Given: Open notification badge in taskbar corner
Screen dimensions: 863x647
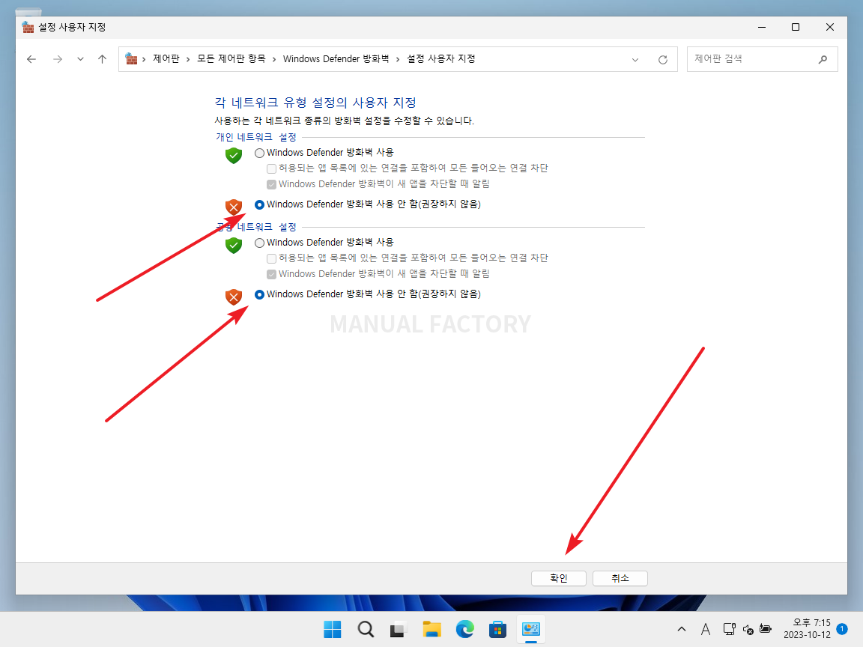Looking at the screenshot, I should coord(842,629).
